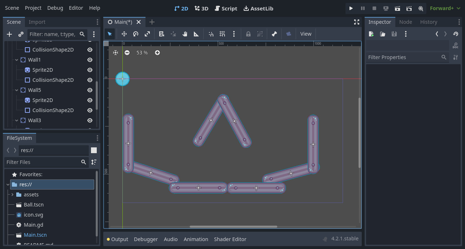Toggle grid snapping in the toolbar
Image resolution: width=465 pixels, height=249 pixels.
[x=222, y=34]
